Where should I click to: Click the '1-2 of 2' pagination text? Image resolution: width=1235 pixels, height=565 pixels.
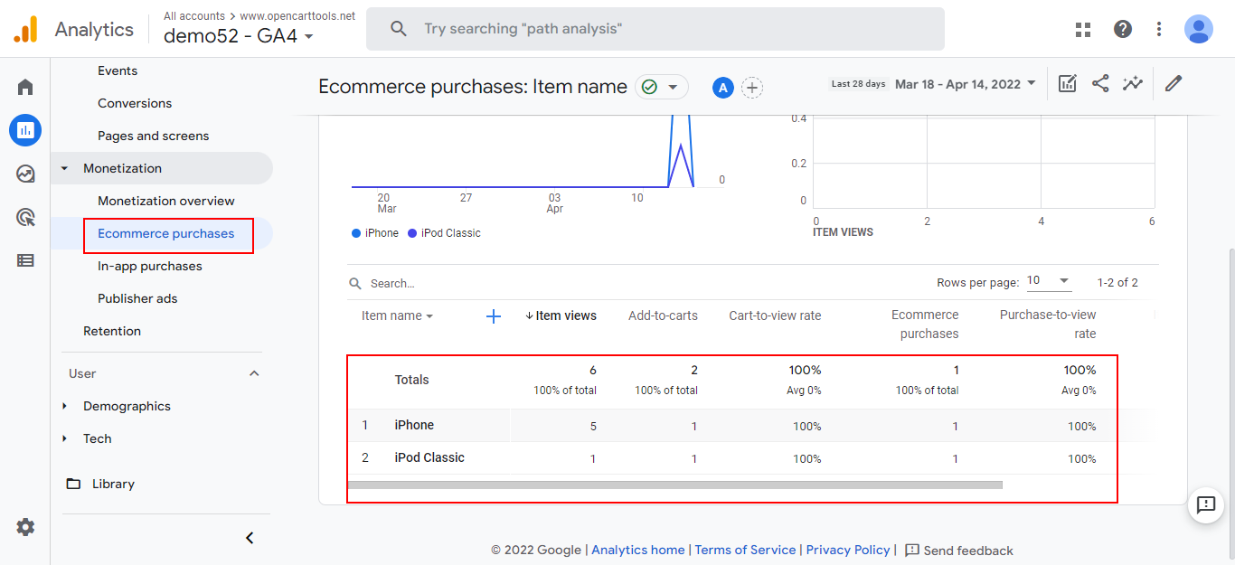click(1117, 283)
